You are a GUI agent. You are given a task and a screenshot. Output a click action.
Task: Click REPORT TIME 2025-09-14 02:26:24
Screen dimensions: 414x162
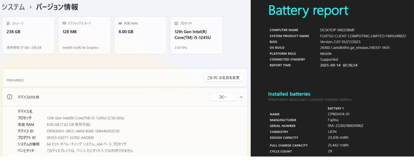tap(338, 65)
